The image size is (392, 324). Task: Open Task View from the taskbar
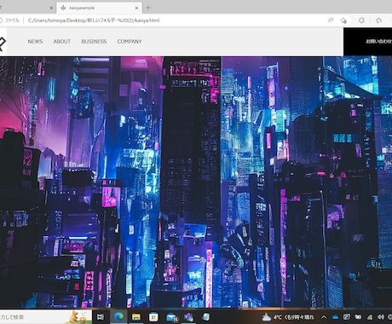pos(101,316)
